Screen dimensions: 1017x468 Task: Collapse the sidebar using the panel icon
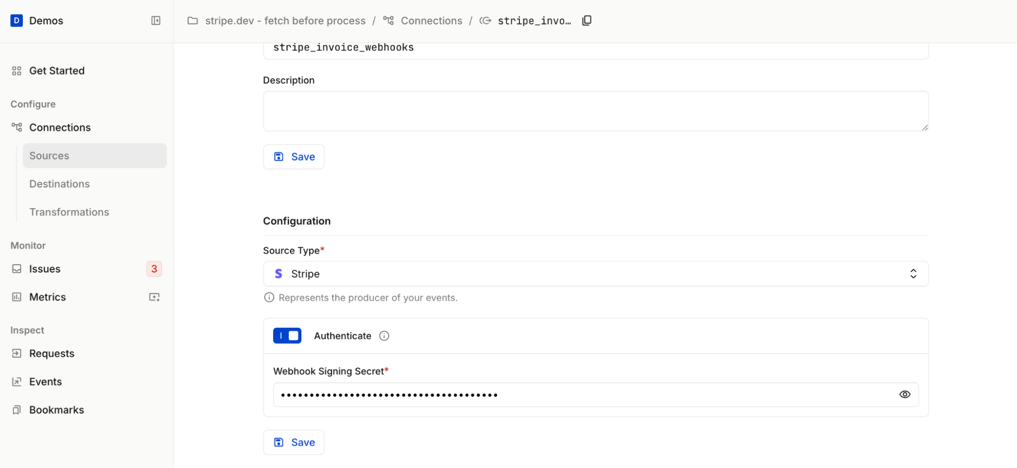(156, 21)
